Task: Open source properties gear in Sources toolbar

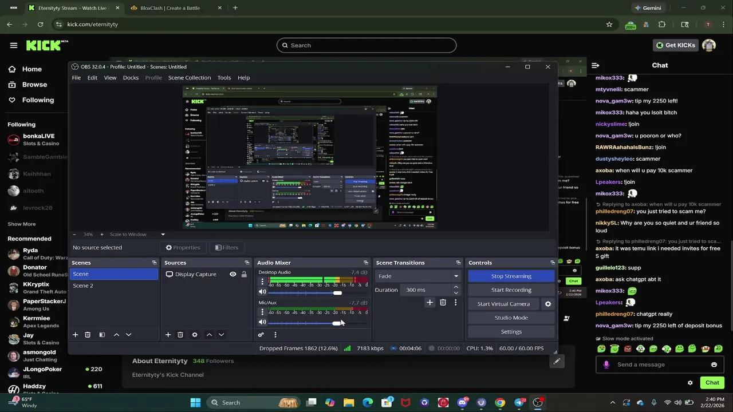Action: tap(195, 335)
